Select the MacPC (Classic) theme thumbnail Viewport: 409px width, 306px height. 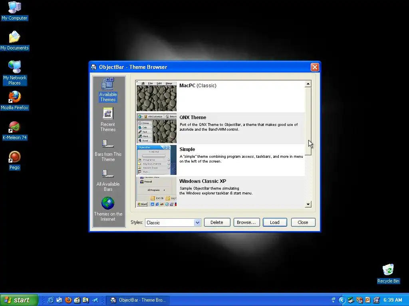click(157, 96)
